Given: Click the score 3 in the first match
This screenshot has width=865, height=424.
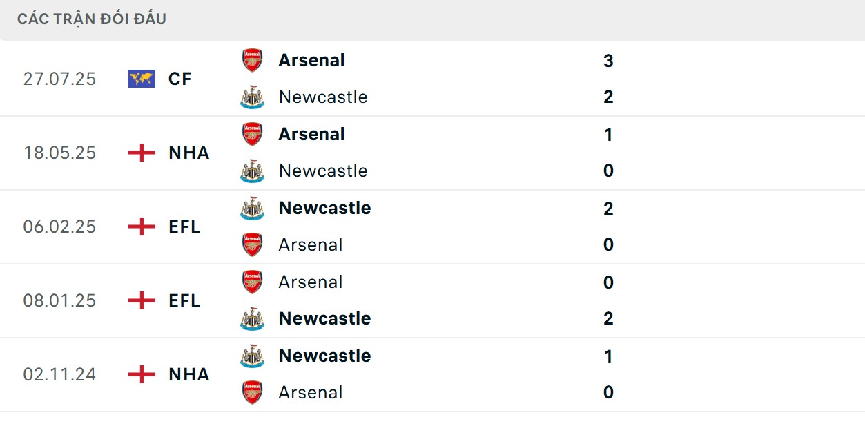Looking at the screenshot, I should [x=608, y=60].
